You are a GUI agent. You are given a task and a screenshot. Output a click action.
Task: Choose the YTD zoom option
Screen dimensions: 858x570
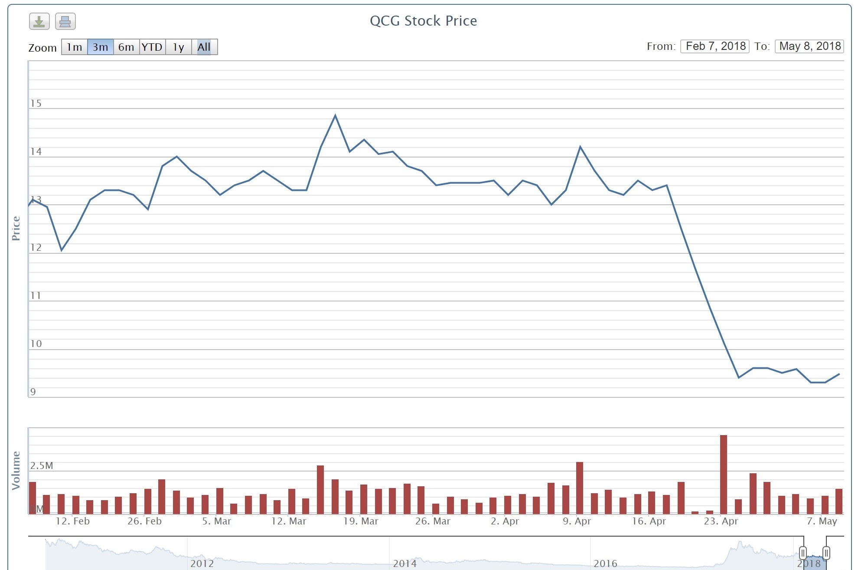tap(152, 47)
